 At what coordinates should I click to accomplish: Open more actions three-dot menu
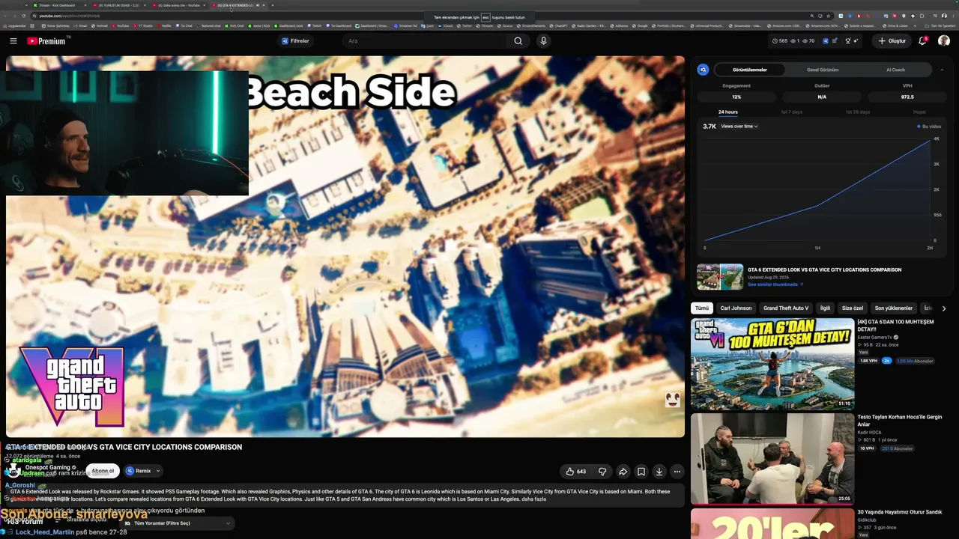pyautogui.click(x=677, y=472)
